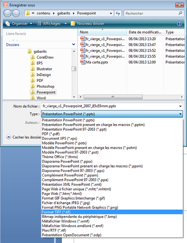187x243 pixels.
Task: Sort files by Nom column
Action: [x=102, y=32]
